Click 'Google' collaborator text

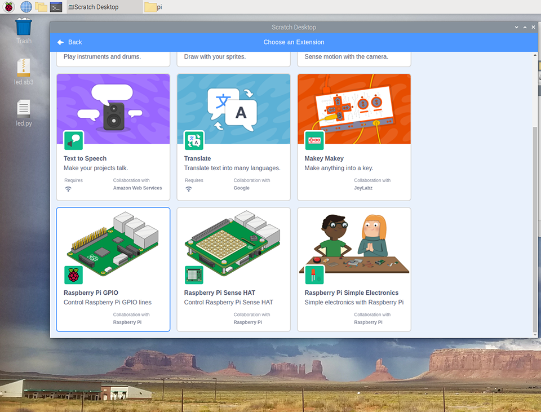coord(242,188)
